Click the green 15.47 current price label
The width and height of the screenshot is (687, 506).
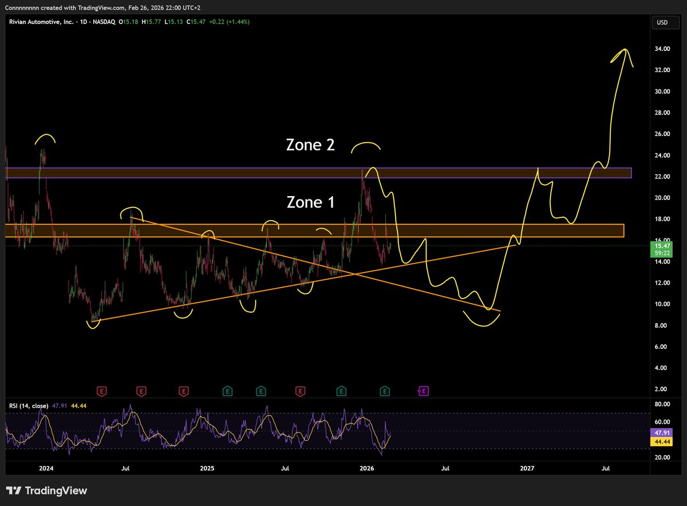[x=662, y=249]
